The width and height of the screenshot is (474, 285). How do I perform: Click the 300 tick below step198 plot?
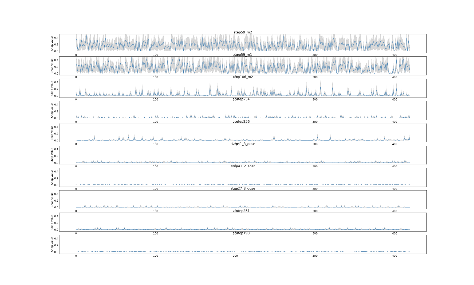tap(315, 256)
